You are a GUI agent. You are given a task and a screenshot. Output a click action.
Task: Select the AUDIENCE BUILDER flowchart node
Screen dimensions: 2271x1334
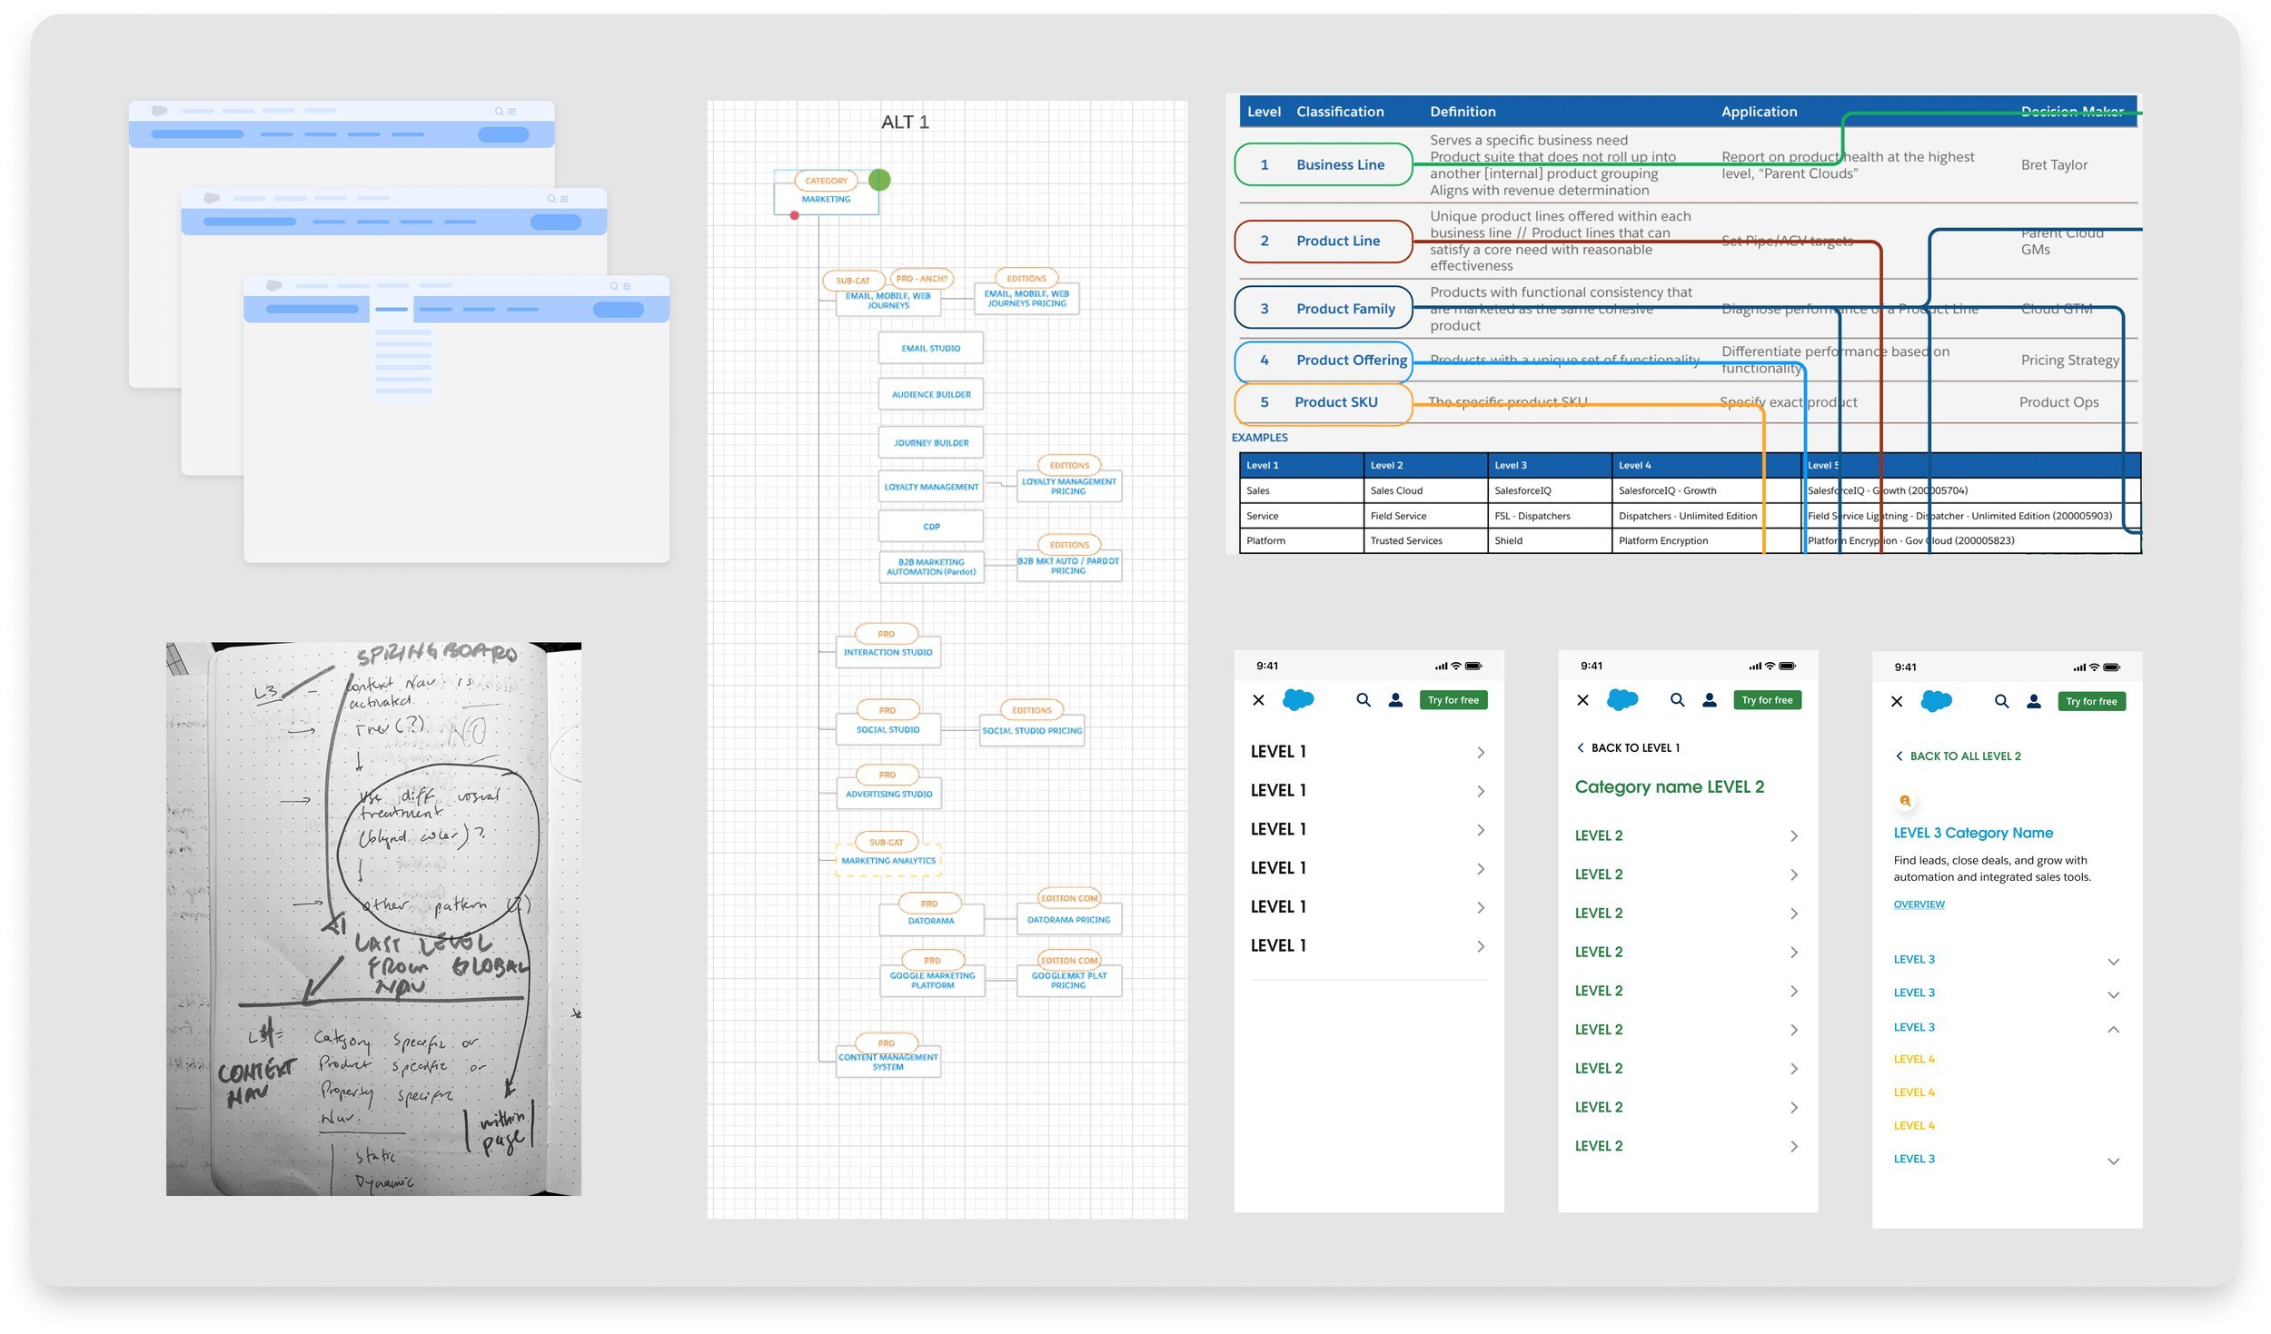point(930,395)
